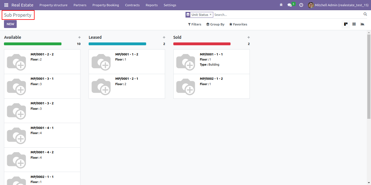Open Contracts menu

click(132, 5)
